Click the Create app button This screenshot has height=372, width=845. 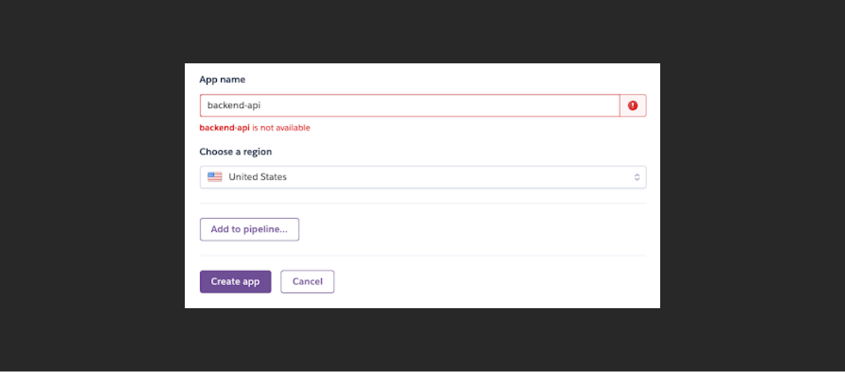tap(236, 282)
